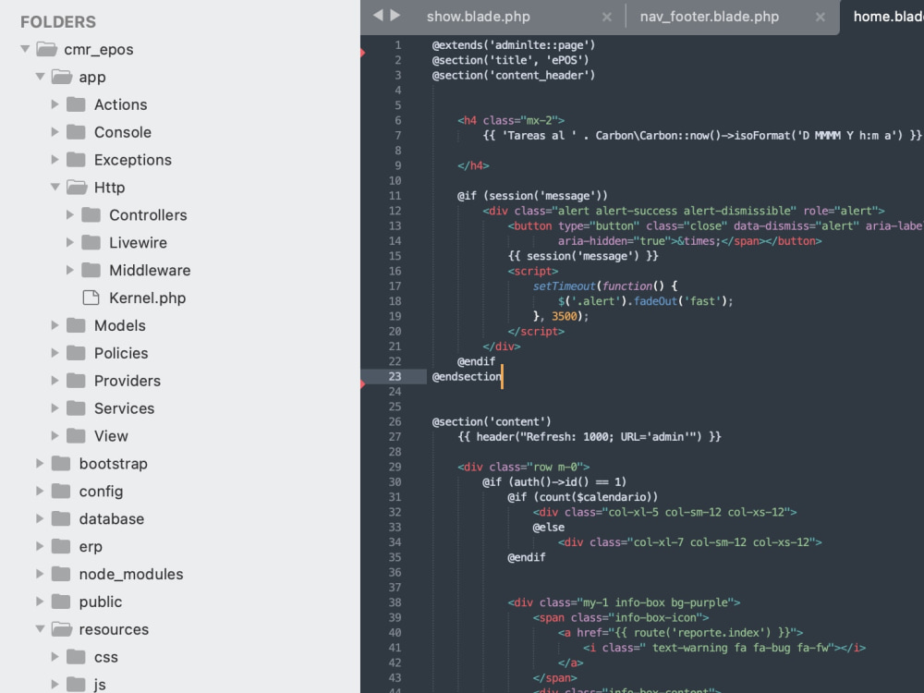Expand the public folder arrow

[40, 602]
